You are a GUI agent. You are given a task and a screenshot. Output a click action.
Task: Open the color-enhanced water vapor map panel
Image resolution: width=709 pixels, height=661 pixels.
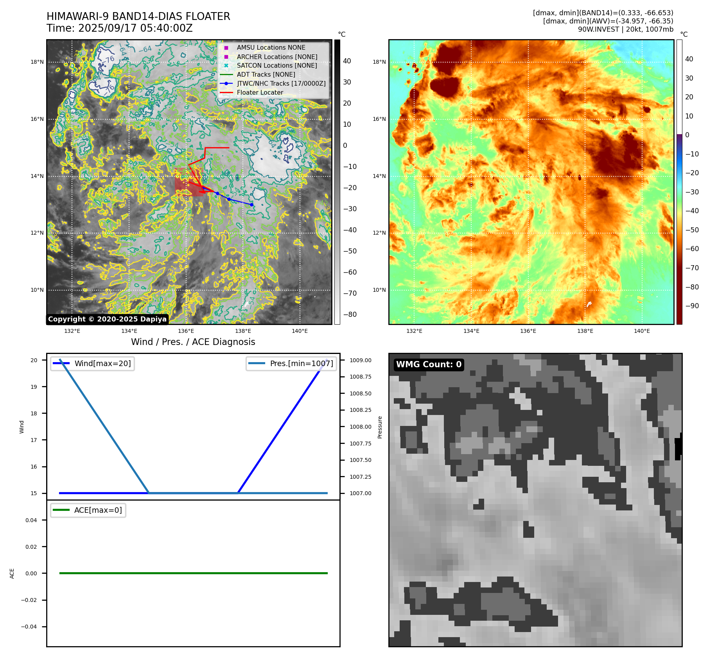click(531, 182)
